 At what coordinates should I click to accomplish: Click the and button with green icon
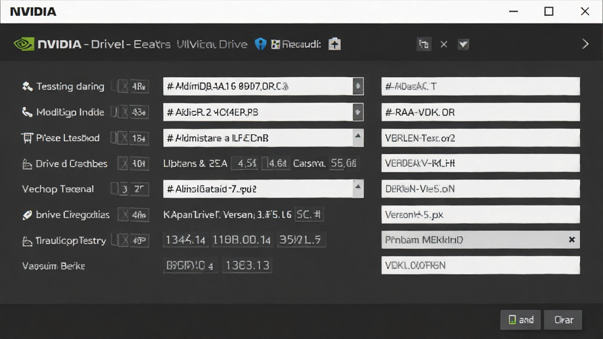pyautogui.click(x=521, y=320)
